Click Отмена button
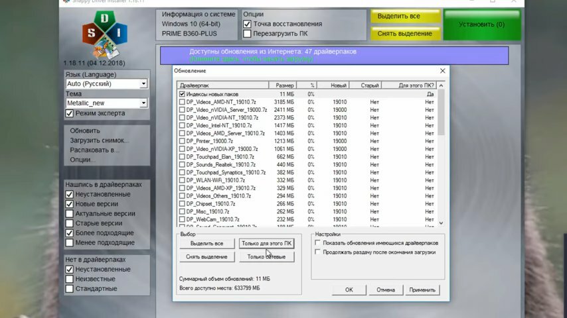This screenshot has height=318, width=567. point(386,290)
